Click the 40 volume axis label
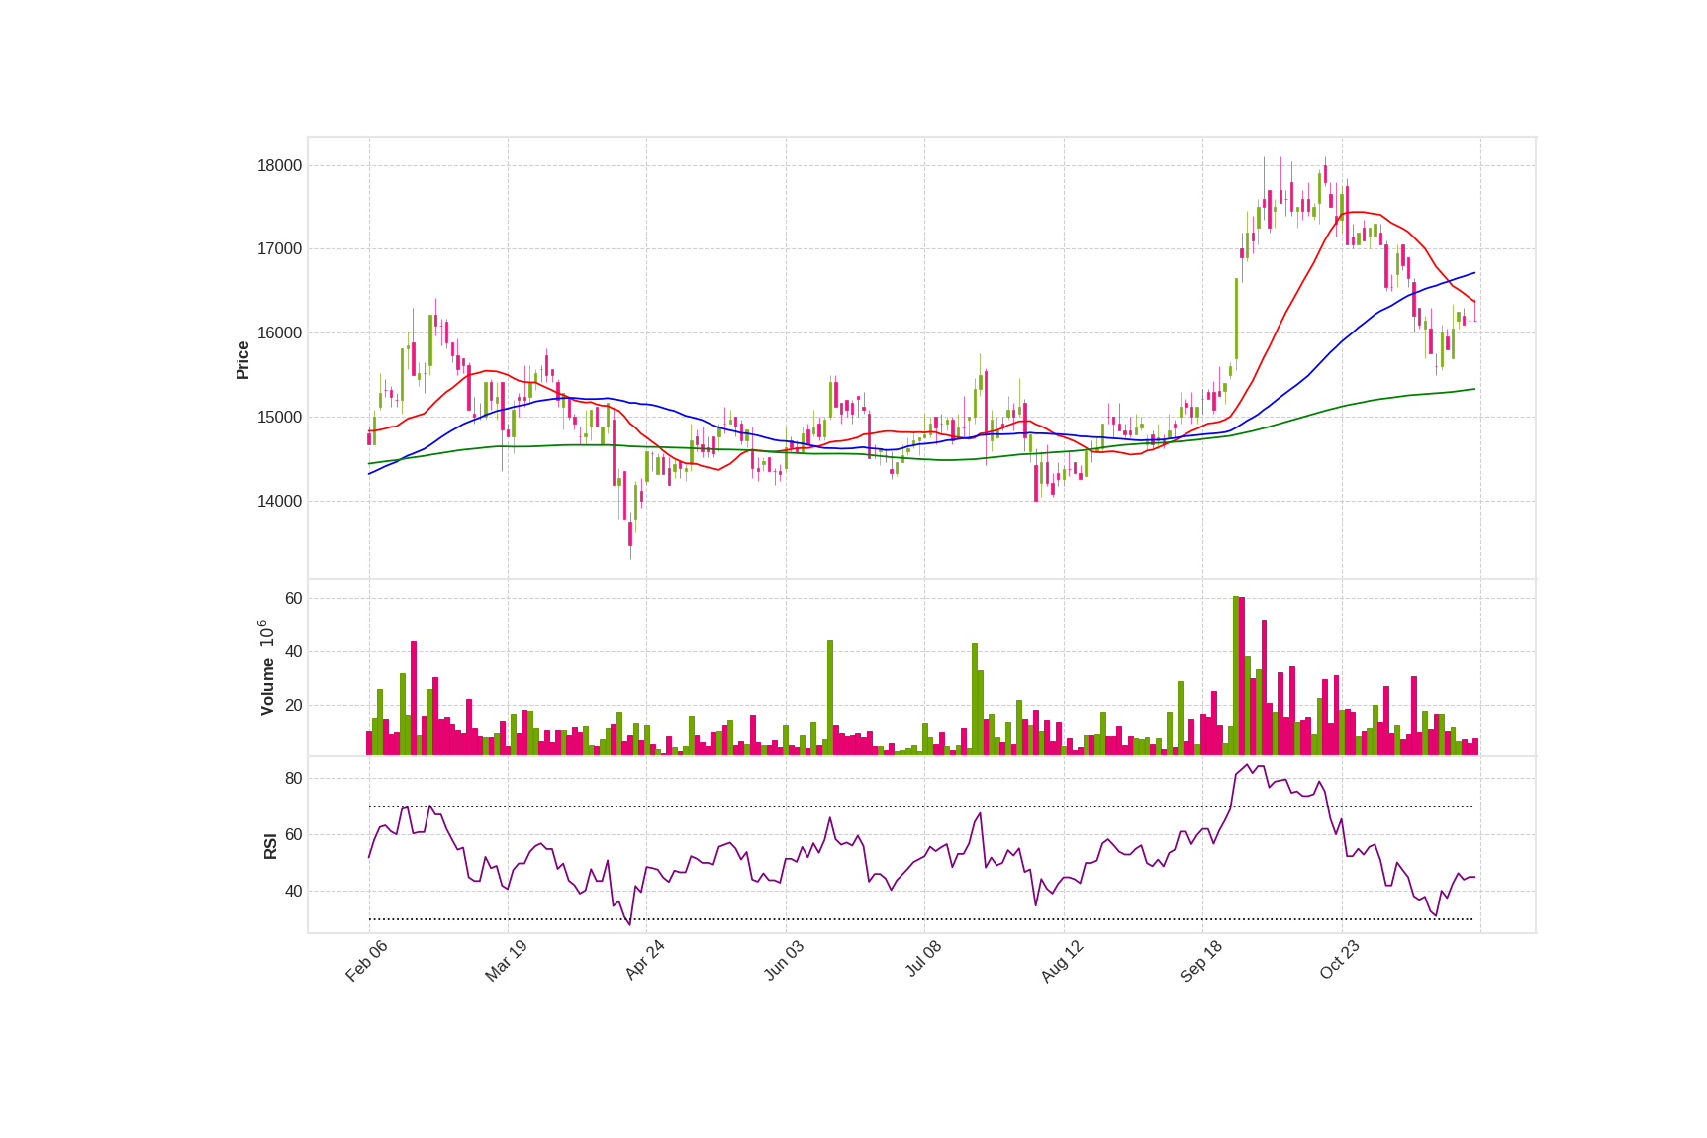This screenshot has width=1707, height=1138. 293,651
